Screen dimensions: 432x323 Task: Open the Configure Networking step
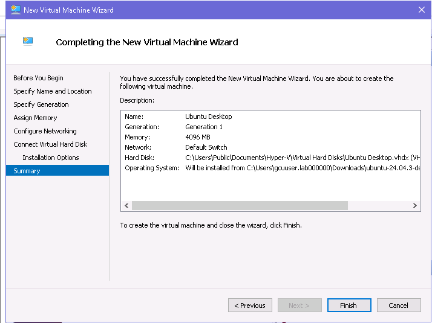(x=45, y=131)
